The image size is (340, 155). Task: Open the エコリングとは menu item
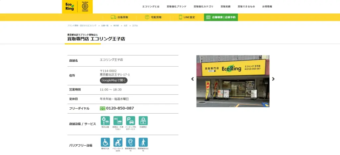[151, 7]
